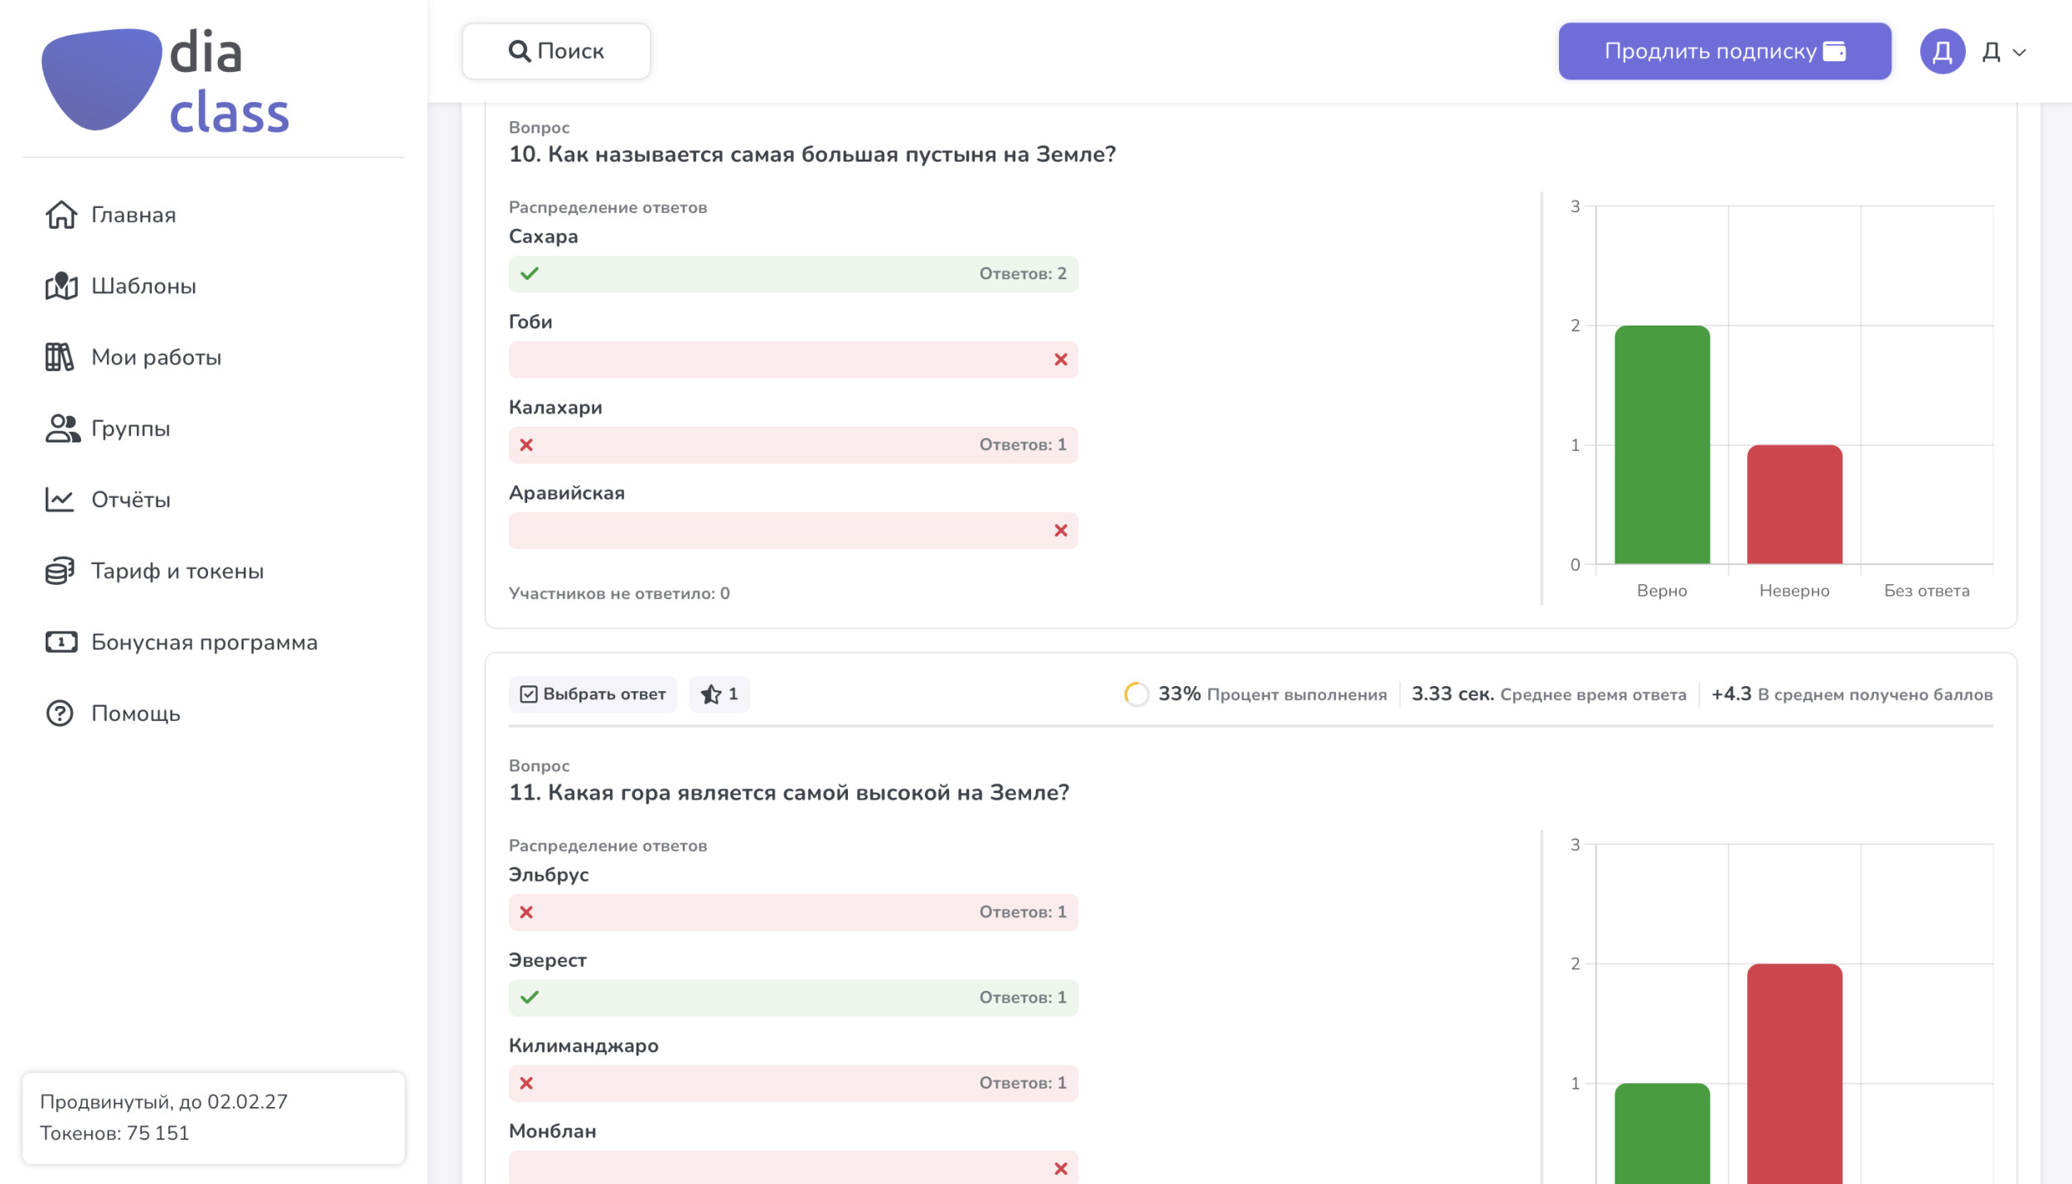Expand the user account dropdown chevron
2072x1184 pixels.
coord(2019,52)
